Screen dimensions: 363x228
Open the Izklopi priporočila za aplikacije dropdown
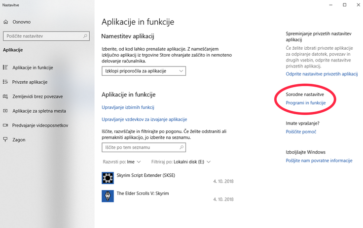coord(144,71)
